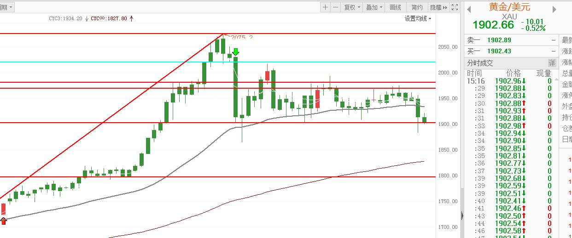Toggle fullscreen chart expand icon
The width and height of the screenshot is (572, 238).
coord(454,7)
